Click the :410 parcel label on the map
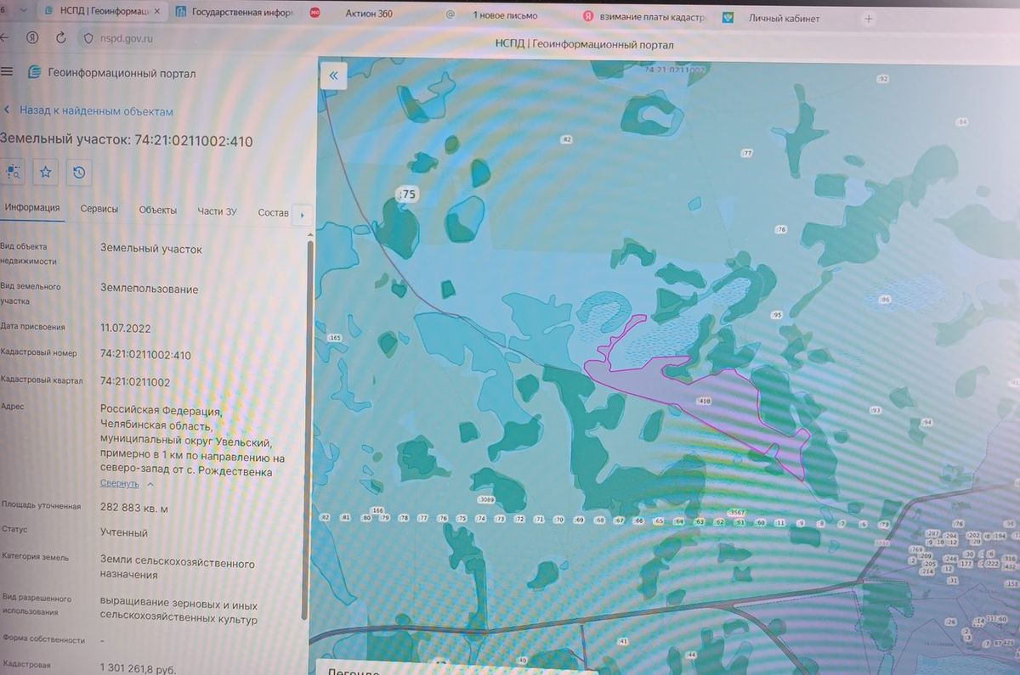Viewport: 1020px width, 675px height. point(703,400)
